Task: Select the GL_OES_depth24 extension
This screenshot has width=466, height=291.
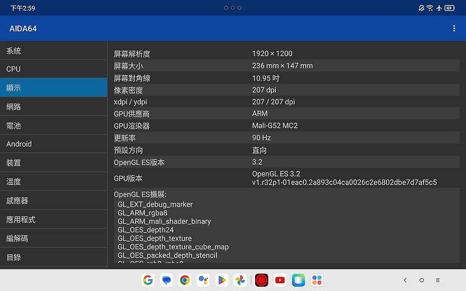Action: [x=146, y=230]
